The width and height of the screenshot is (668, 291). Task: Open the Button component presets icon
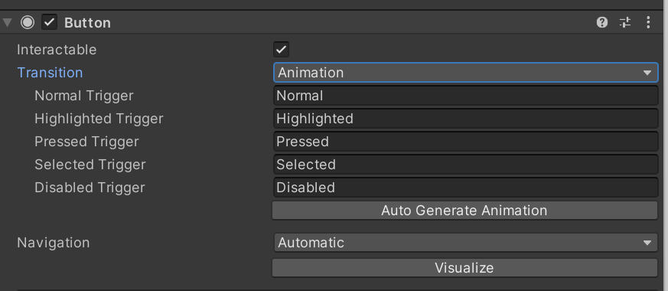tap(625, 22)
